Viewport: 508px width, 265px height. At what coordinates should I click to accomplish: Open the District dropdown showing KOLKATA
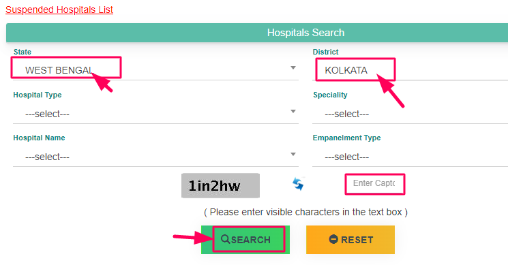tap(410, 70)
